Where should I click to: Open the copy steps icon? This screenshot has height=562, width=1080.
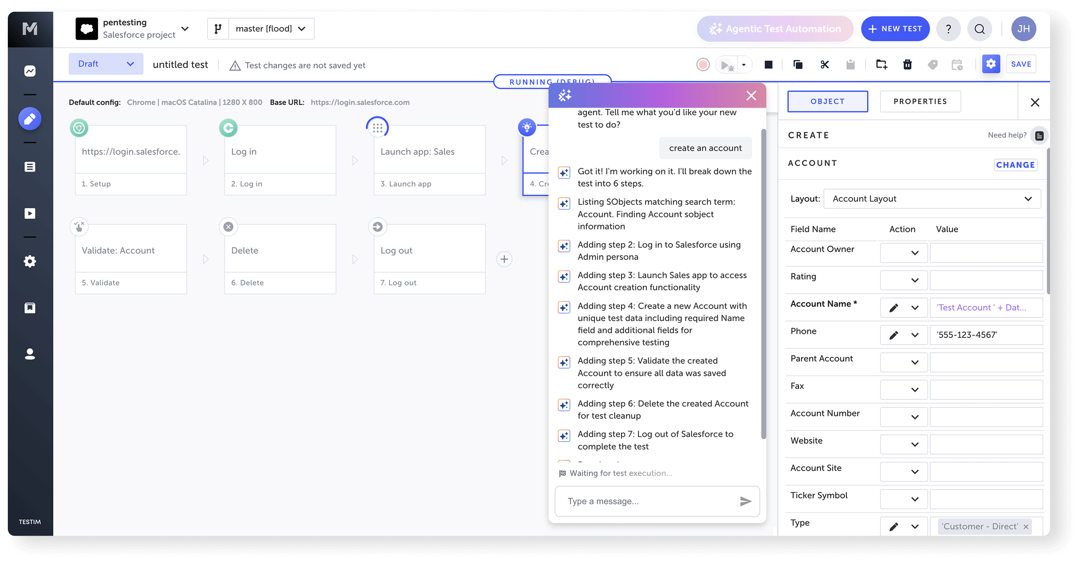[x=798, y=65]
